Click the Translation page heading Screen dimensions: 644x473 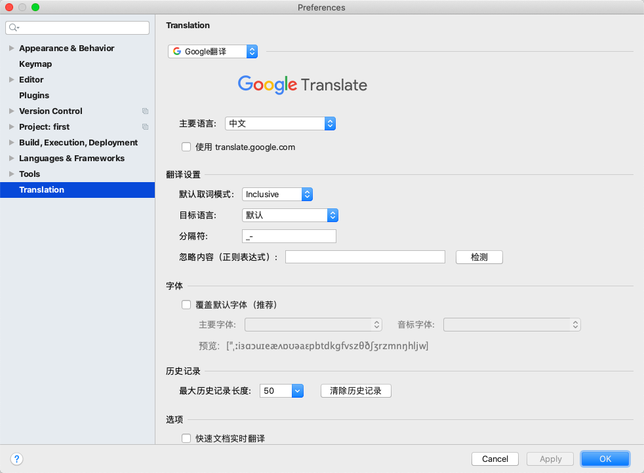coord(188,26)
